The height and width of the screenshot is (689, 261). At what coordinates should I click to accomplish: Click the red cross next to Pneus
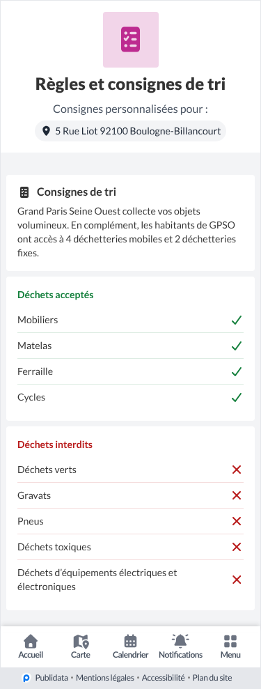tap(237, 522)
